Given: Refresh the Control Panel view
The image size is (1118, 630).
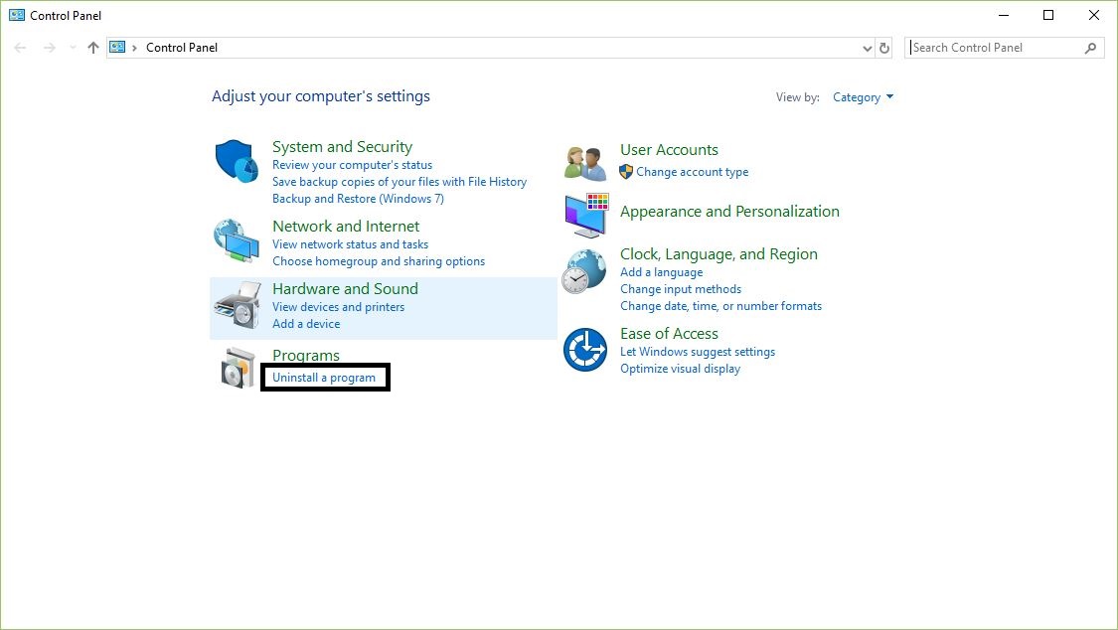Looking at the screenshot, I should coord(884,48).
